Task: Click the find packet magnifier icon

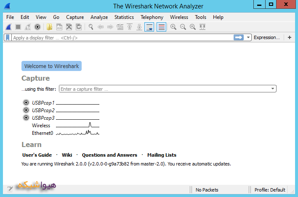Action: coord(90,27)
